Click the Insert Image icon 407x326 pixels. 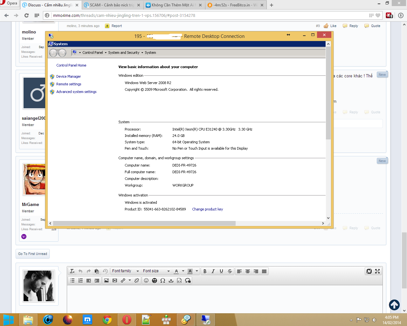click(107, 280)
